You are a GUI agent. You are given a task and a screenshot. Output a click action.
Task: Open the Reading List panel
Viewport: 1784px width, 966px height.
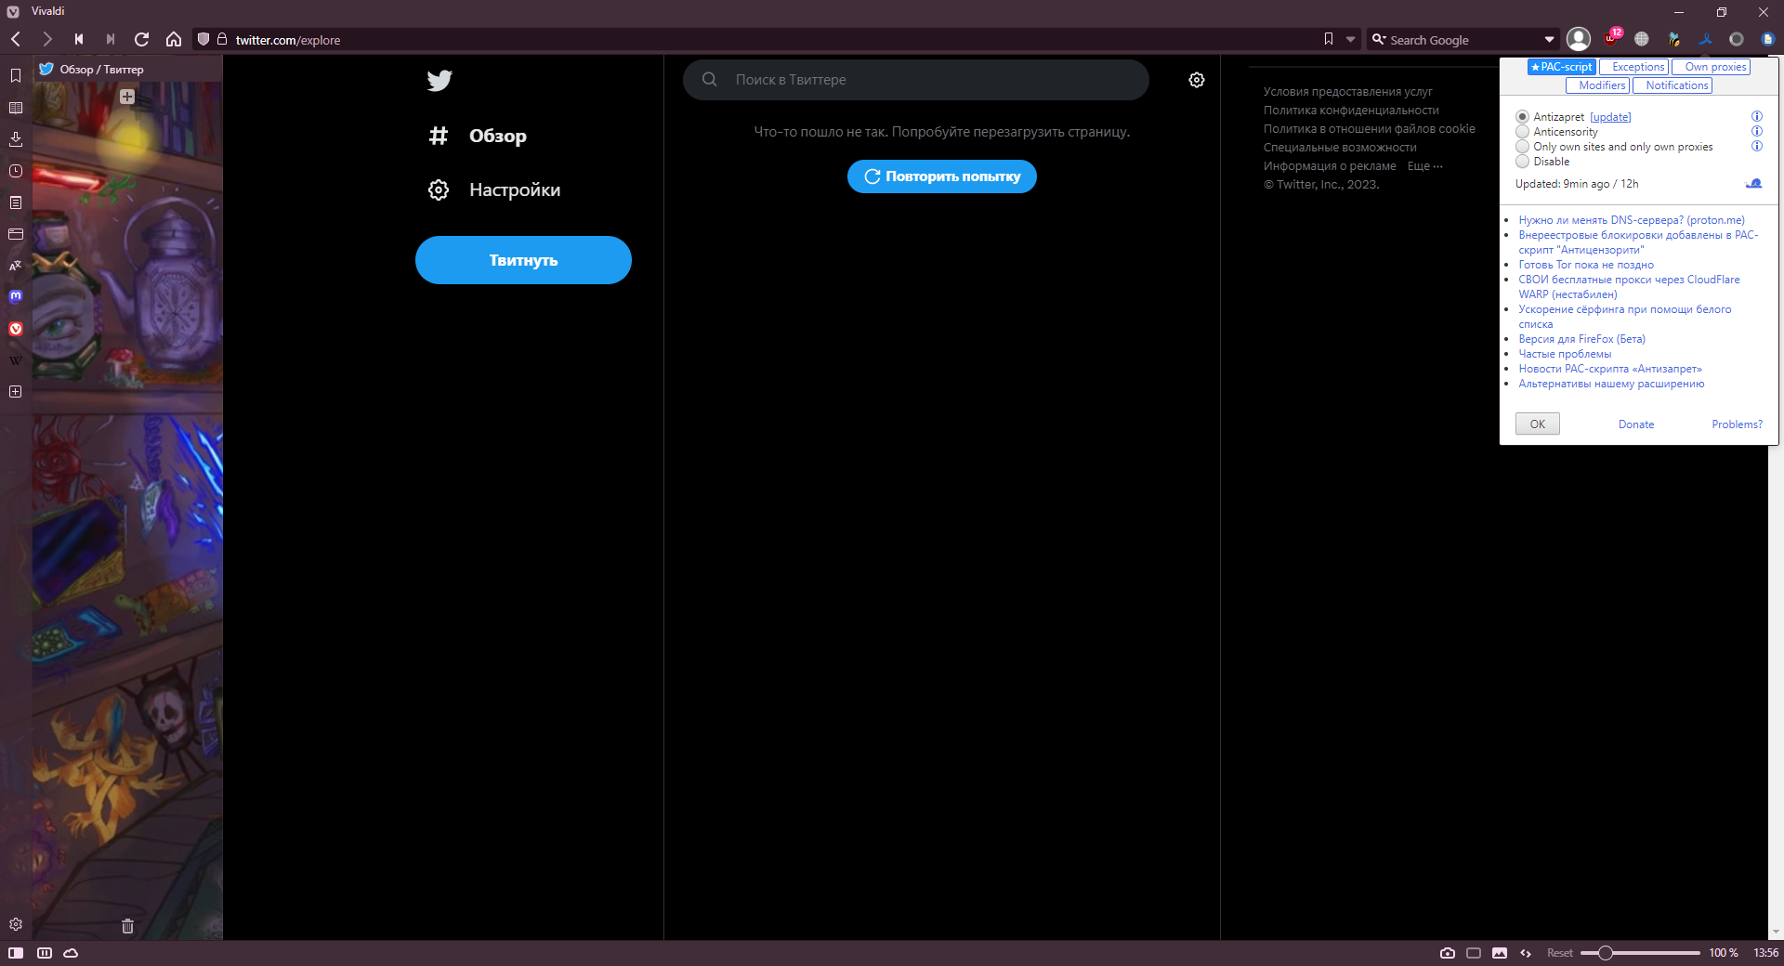(x=15, y=108)
